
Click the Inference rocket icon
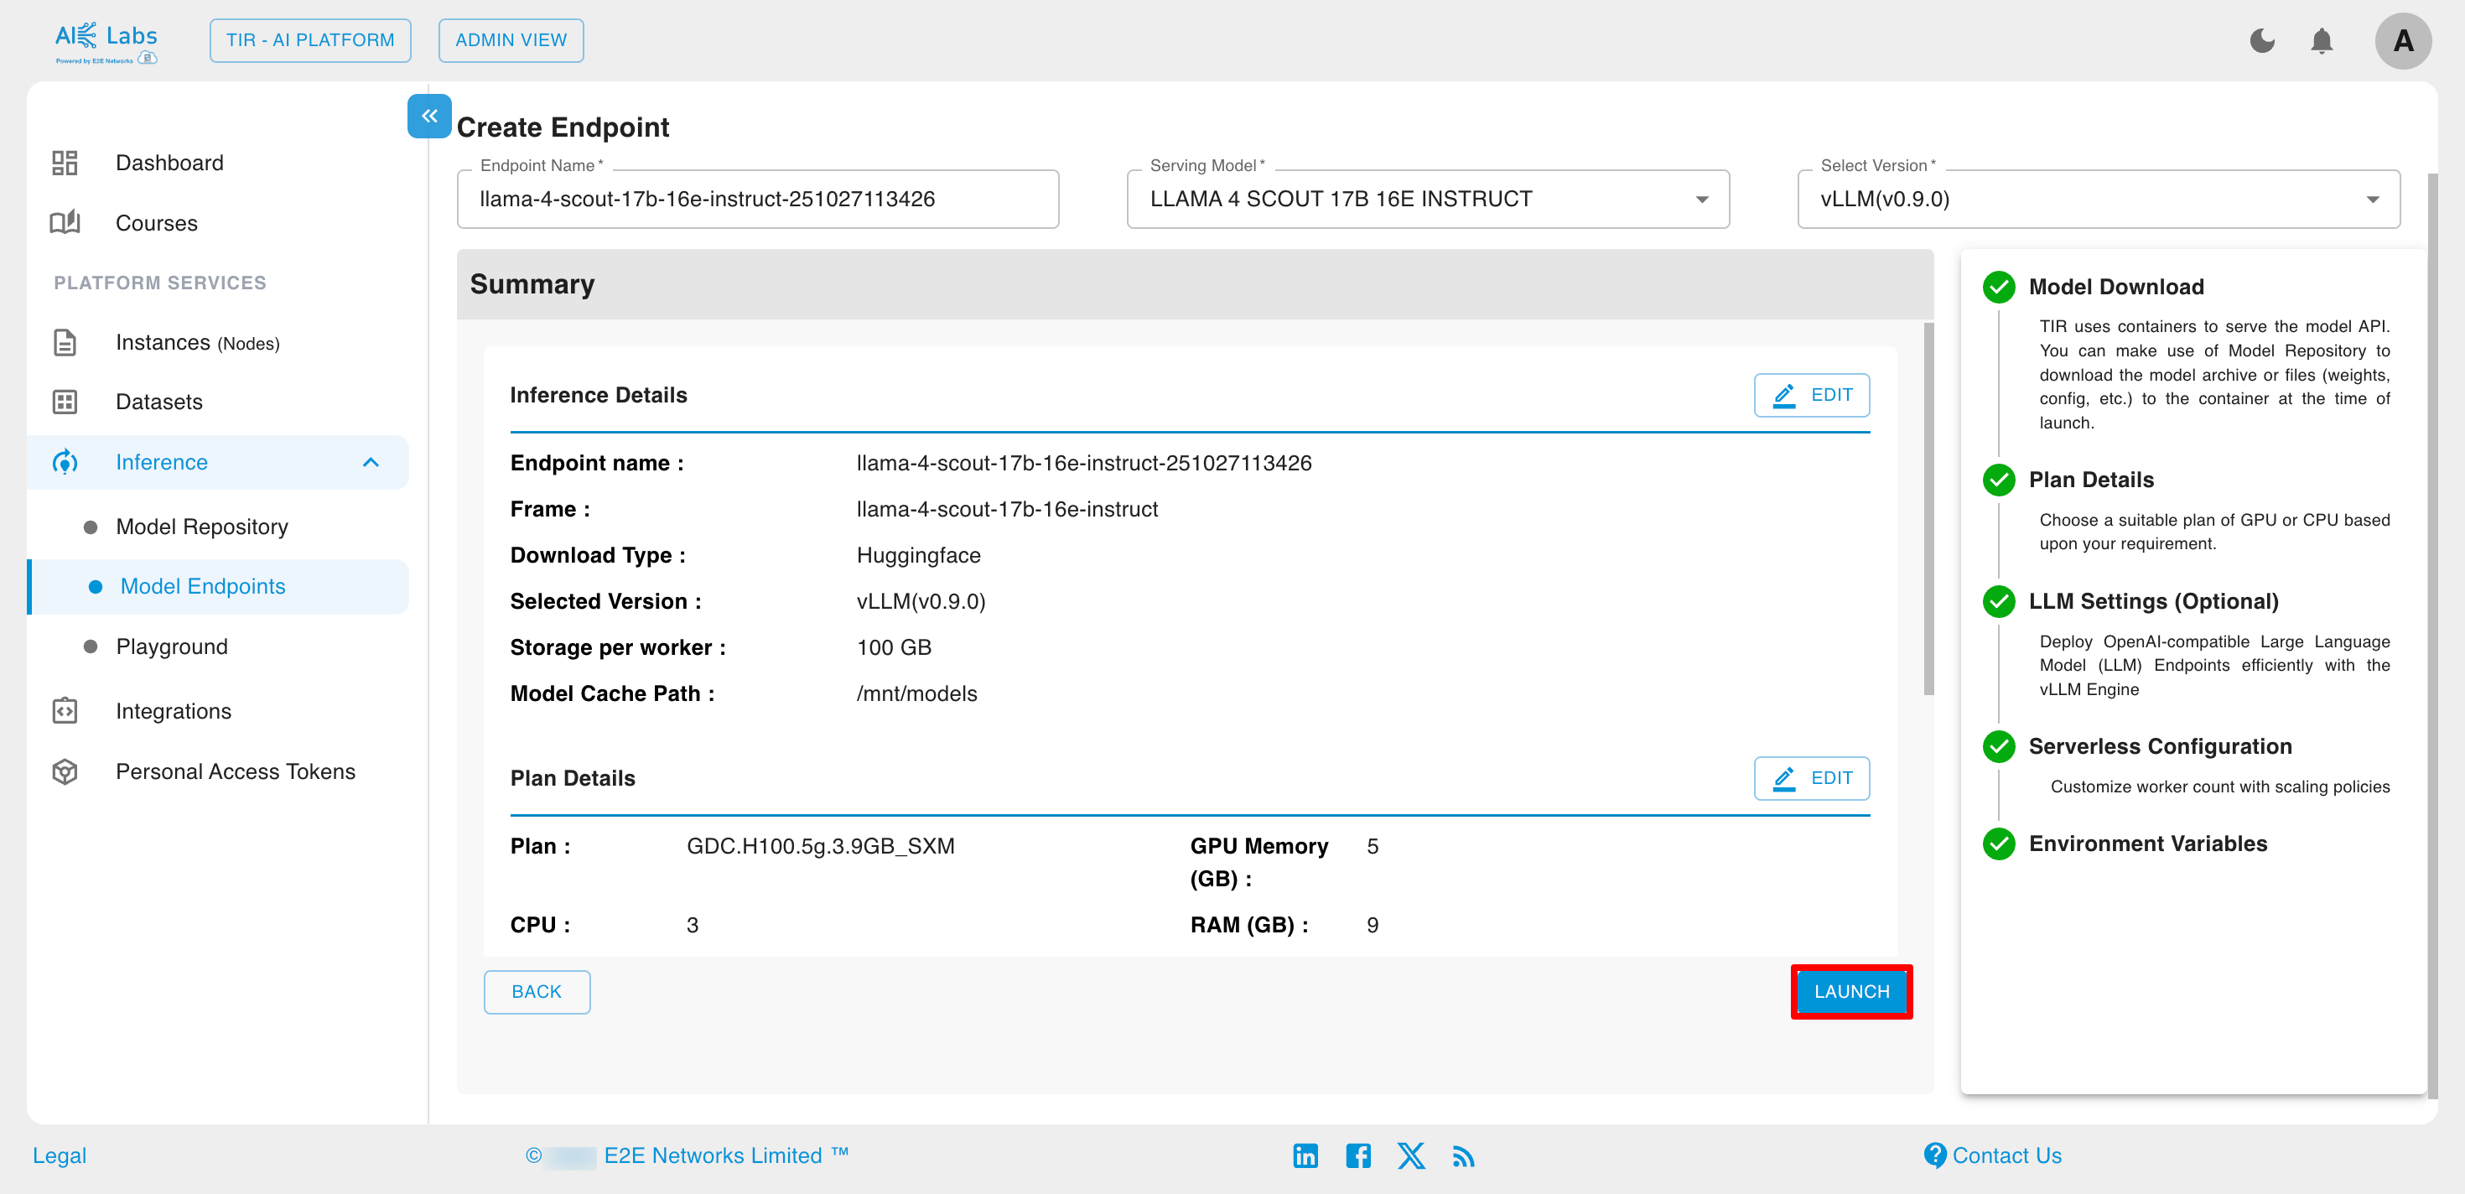point(65,462)
